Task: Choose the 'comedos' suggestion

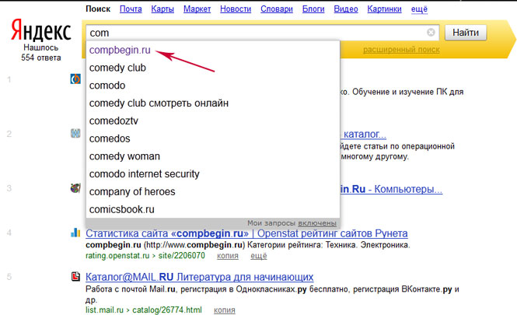Action: 213,138
